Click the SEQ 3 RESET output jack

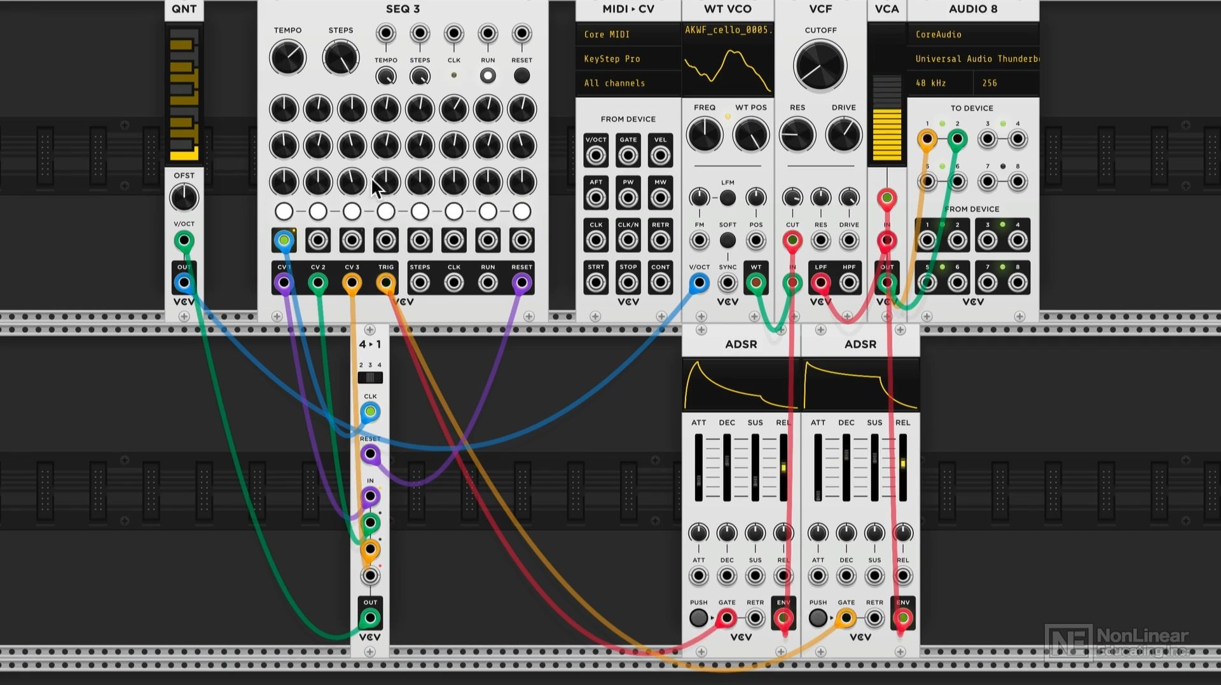coord(521,283)
